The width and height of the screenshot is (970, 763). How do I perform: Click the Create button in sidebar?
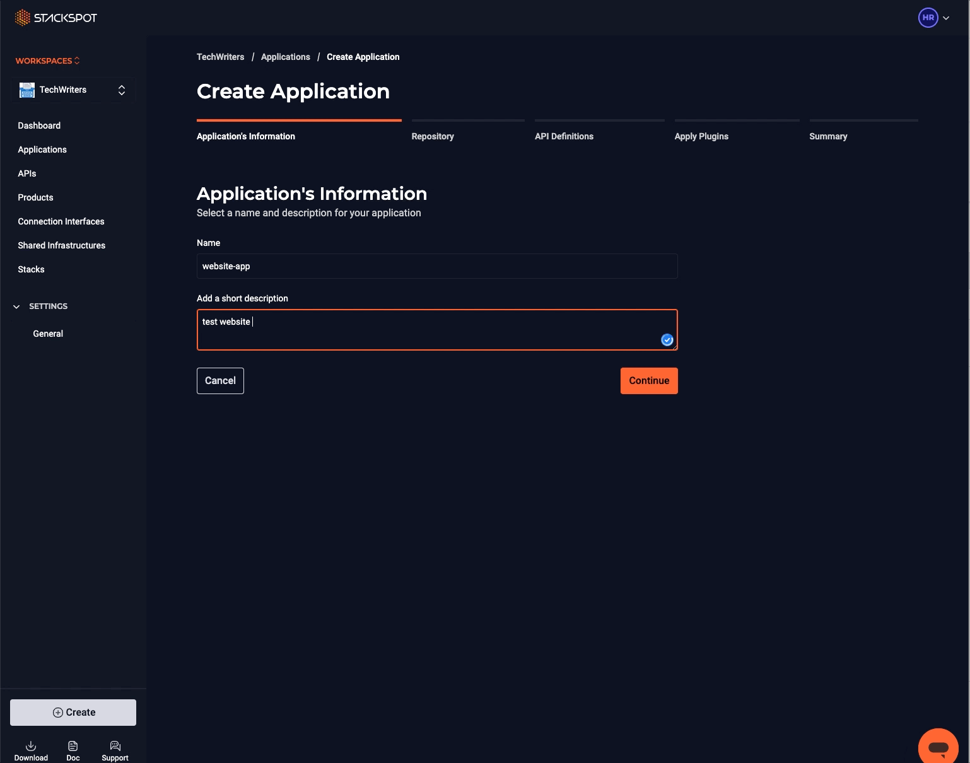click(x=73, y=713)
